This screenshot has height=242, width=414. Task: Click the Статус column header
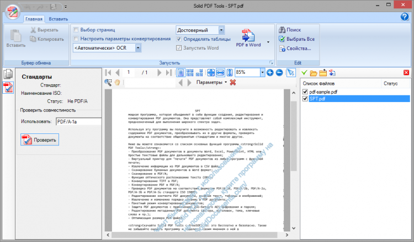396,84
